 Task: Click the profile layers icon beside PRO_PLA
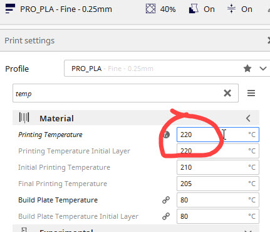coord(10,9)
